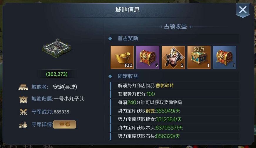Click the wood income row 6370557/天

175,128
